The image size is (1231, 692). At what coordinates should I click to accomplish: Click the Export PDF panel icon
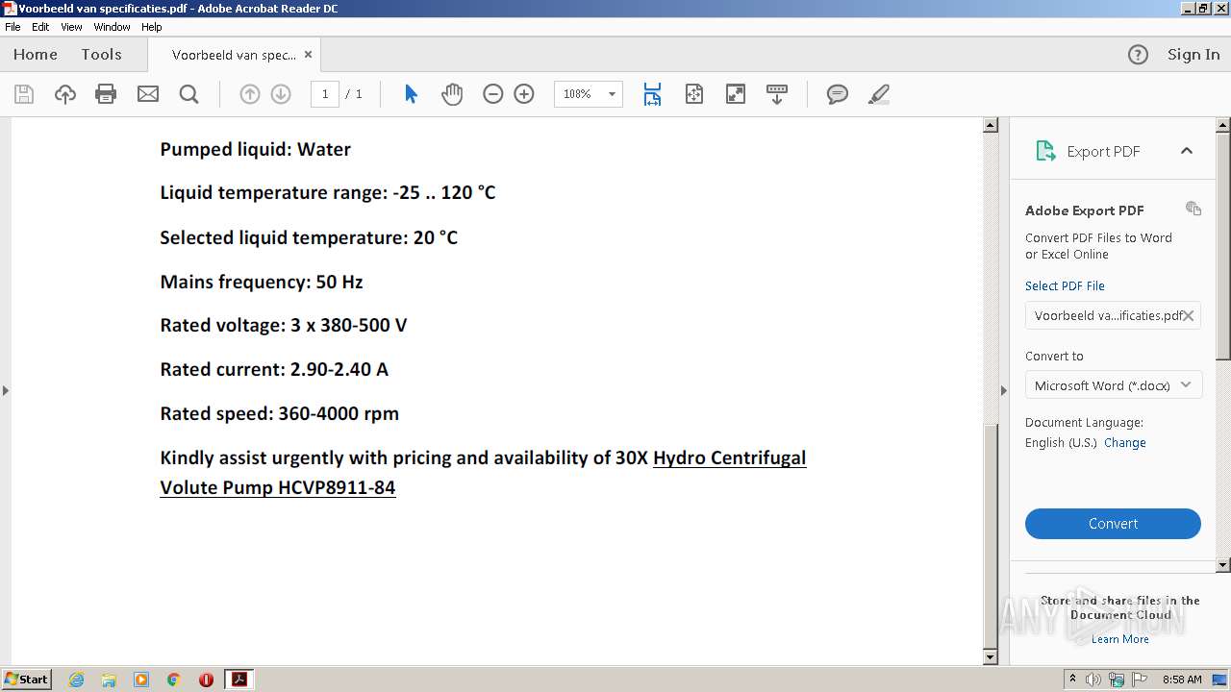[1045, 151]
